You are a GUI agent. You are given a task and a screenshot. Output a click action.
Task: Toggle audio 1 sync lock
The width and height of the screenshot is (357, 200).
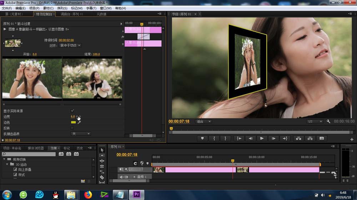coord(126,177)
